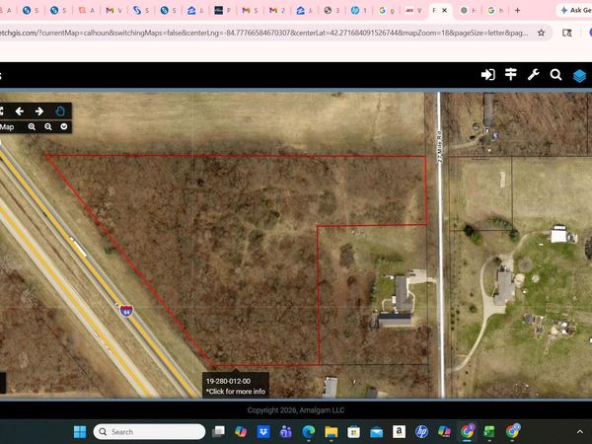Open the Google tab labeled g
592x444 pixels.
pyautogui.click(x=386, y=11)
